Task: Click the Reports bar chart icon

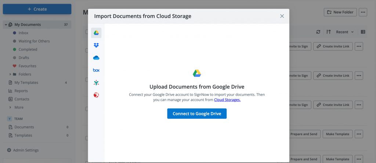Action: (x=10, y=91)
